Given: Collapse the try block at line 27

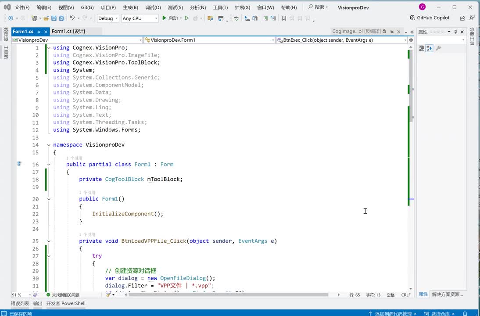Looking at the screenshot, I should [49, 256].
